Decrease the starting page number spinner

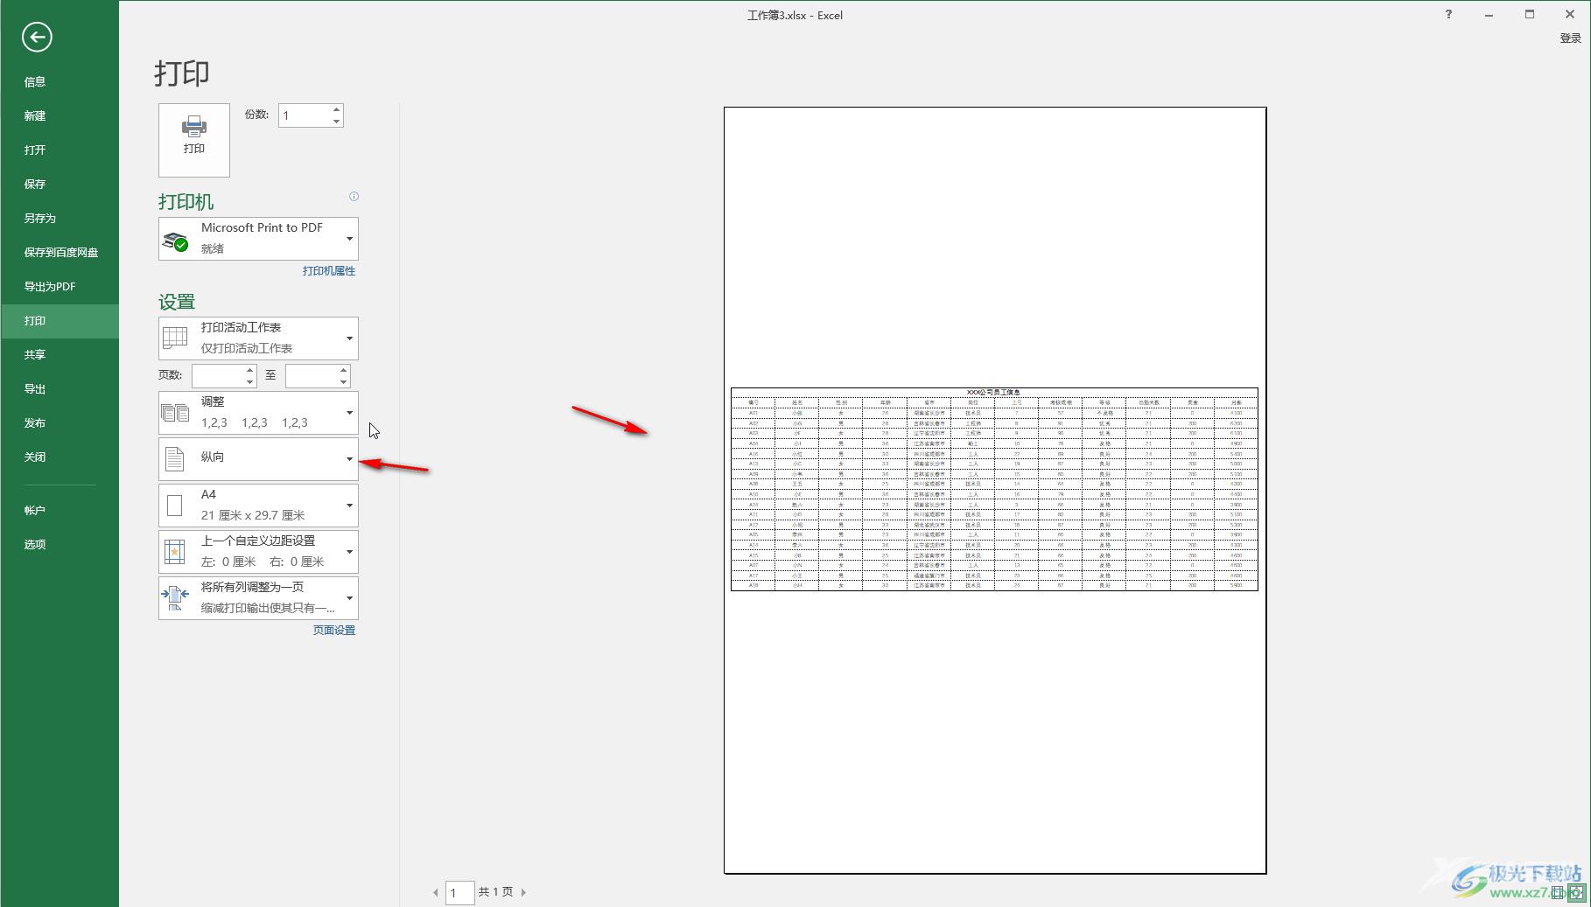(x=249, y=382)
